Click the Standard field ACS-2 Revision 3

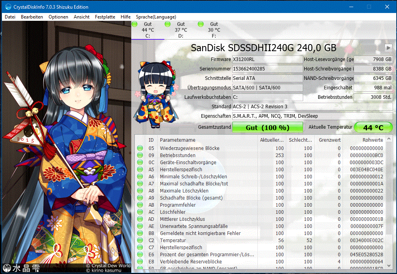312,107
